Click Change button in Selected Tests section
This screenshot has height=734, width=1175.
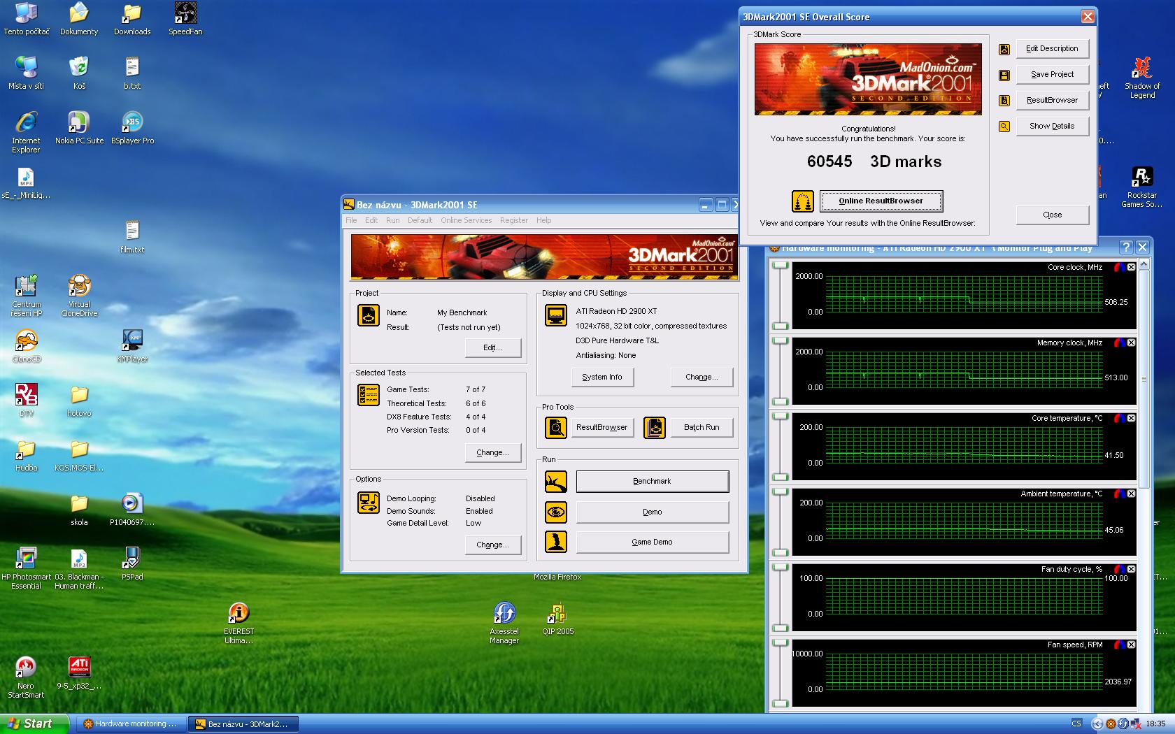tap(492, 453)
